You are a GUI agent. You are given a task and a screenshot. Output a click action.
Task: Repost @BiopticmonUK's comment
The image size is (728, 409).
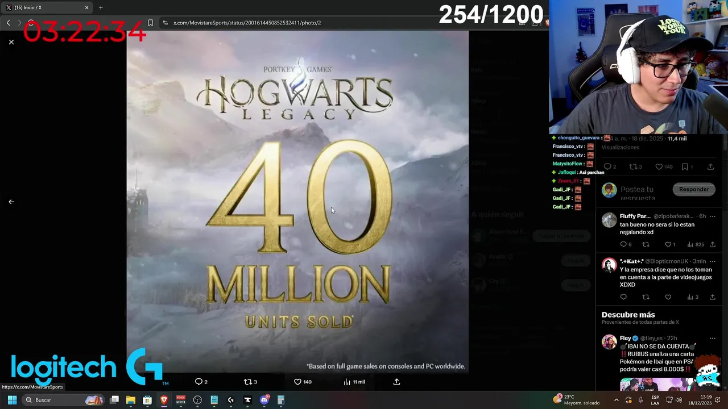(646, 297)
